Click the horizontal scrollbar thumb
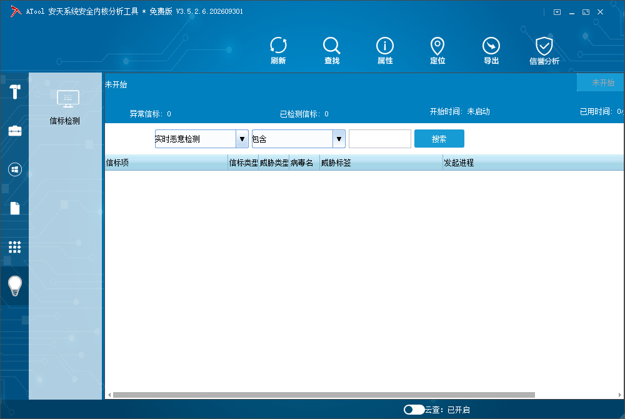Viewport: 625px width, 419px height. [x=324, y=395]
